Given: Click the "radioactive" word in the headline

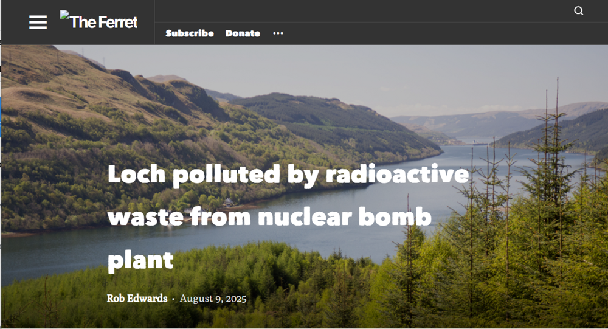Looking at the screenshot, I should pos(398,176).
